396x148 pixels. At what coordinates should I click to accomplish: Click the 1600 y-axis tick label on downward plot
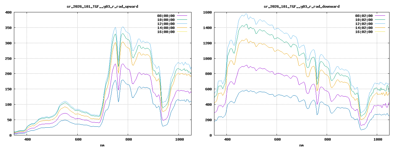[x=207, y=12]
